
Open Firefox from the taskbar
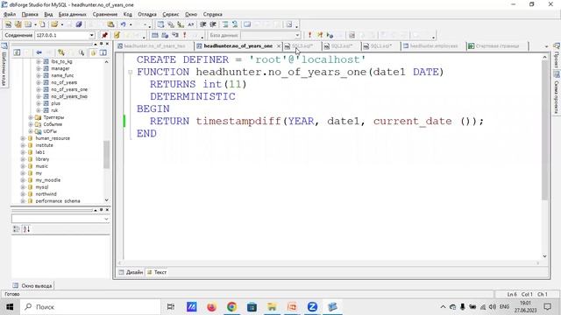pos(212,307)
